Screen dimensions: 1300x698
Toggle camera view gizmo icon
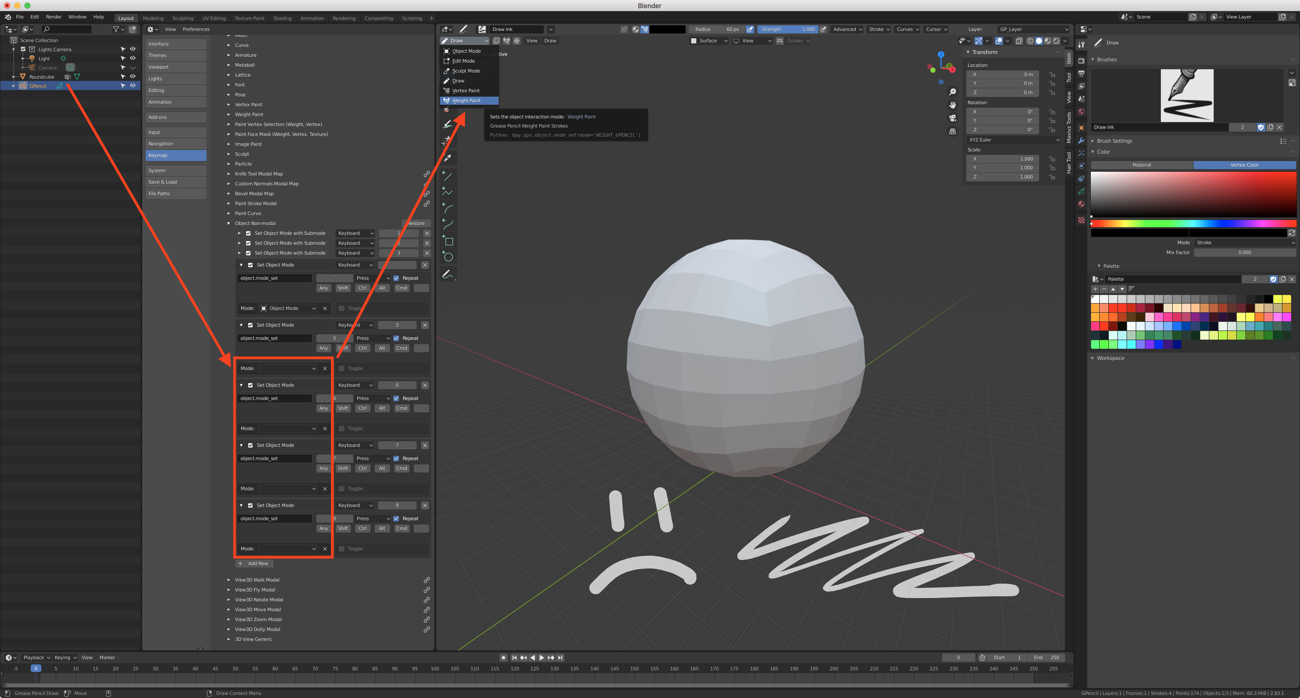point(952,118)
